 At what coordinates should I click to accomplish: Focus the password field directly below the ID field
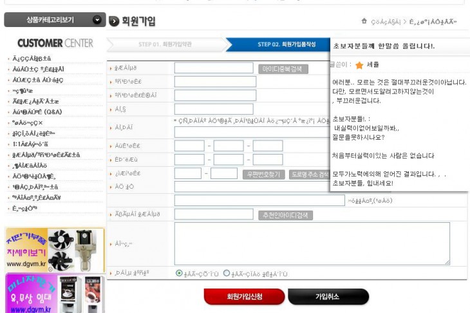point(215,82)
